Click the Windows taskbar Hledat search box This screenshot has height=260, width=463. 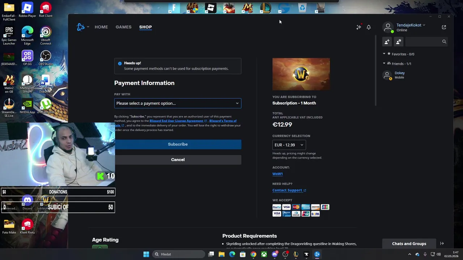tap(179, 254)
